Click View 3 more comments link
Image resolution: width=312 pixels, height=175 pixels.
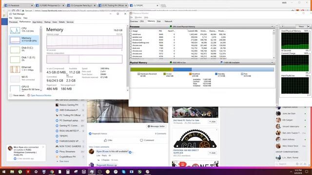[99, 147]
